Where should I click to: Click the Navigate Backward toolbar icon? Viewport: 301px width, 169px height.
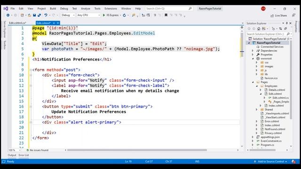pyautogui.click(x=8, y=15)
